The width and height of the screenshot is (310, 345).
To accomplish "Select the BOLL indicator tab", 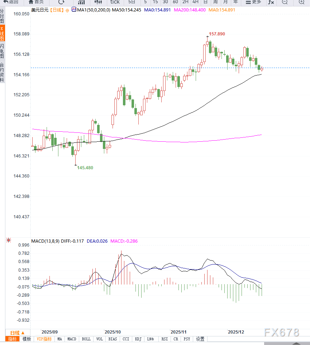I will [86, 339].
